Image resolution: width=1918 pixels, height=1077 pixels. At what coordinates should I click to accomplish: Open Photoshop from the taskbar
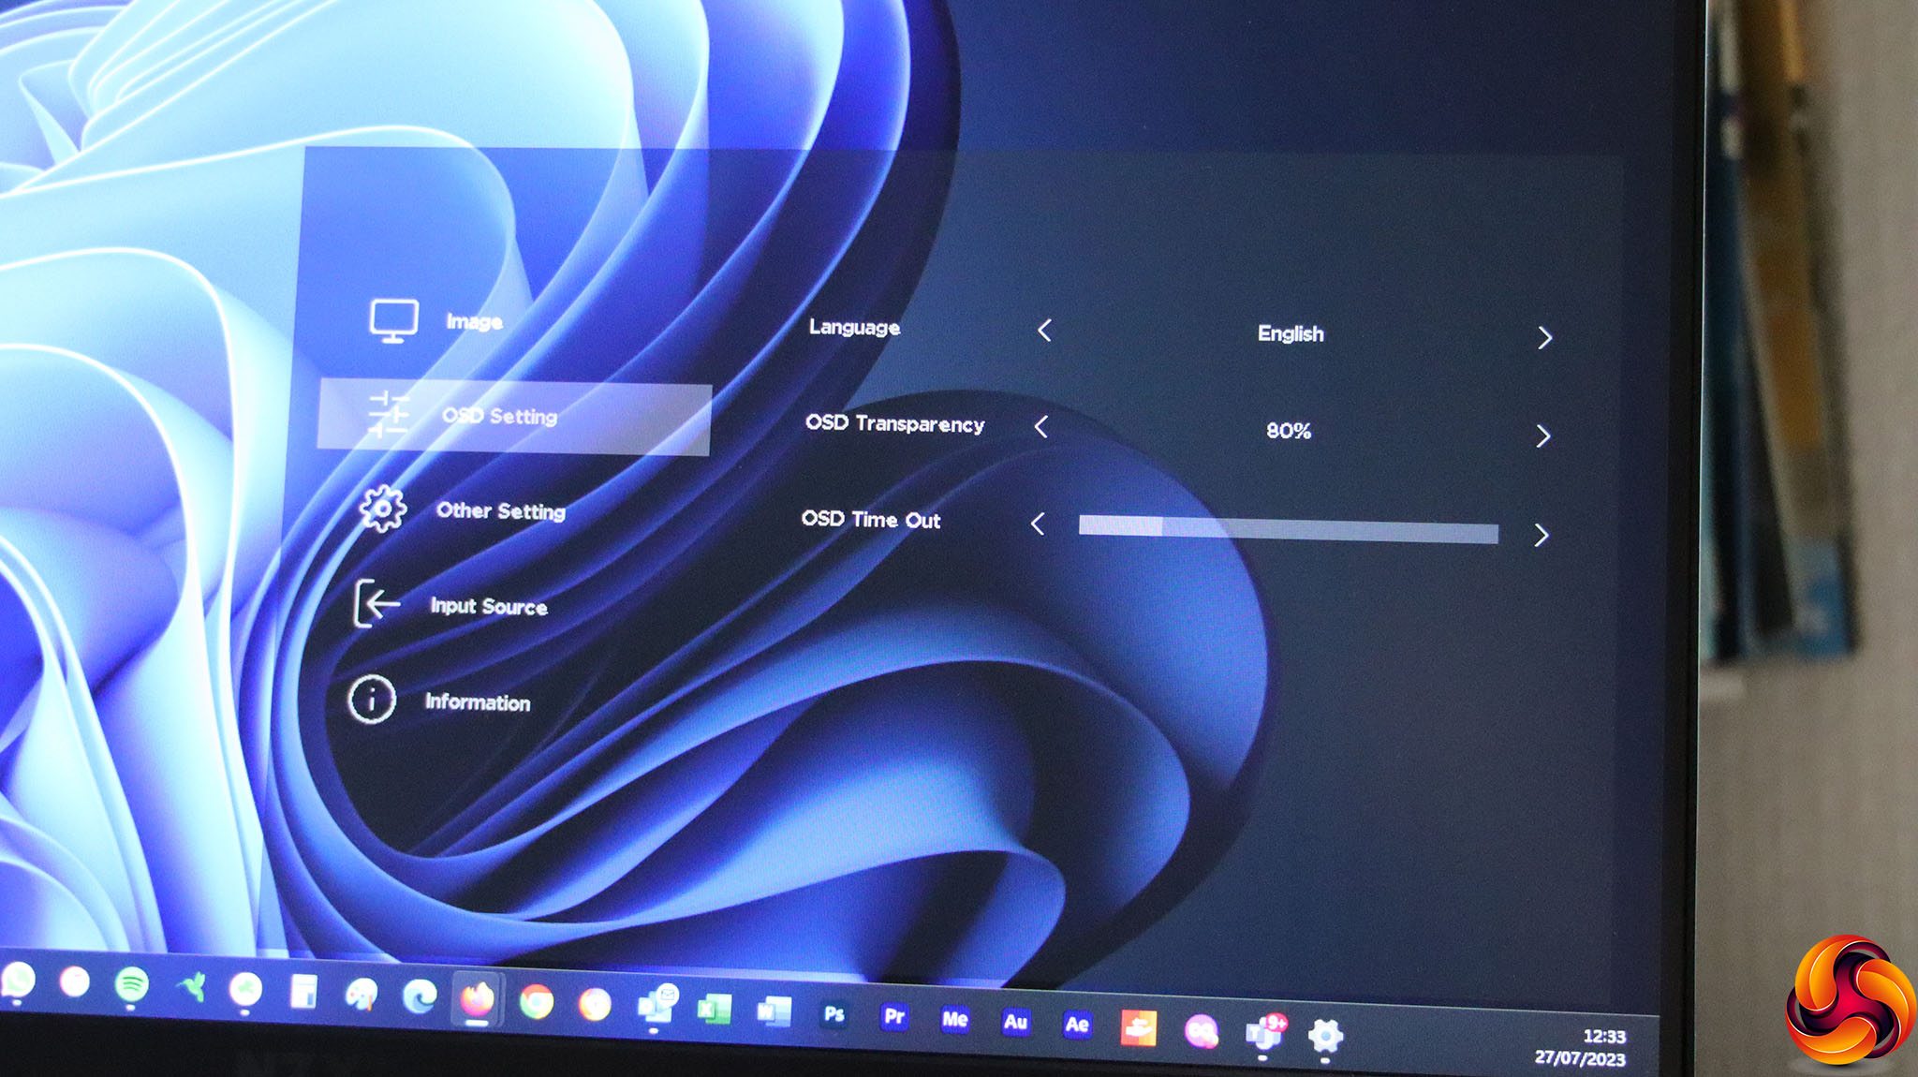point(834,1014)
